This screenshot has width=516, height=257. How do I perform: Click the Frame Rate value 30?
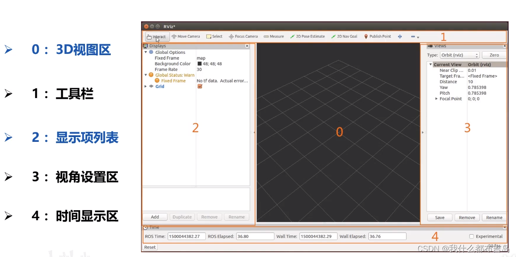(x=199, y=70)
